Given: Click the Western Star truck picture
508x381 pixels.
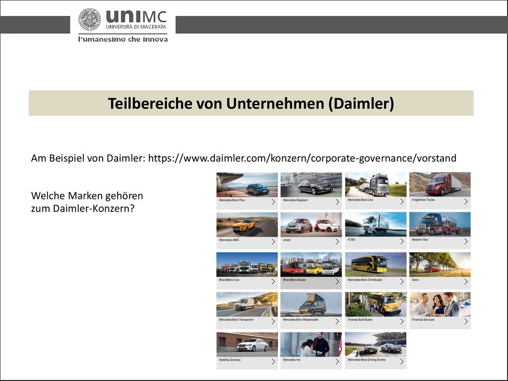Looking at the screenshot, I should click(440, 225).
